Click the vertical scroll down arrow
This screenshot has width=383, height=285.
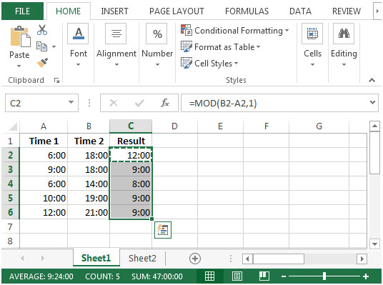coord(374,244)
